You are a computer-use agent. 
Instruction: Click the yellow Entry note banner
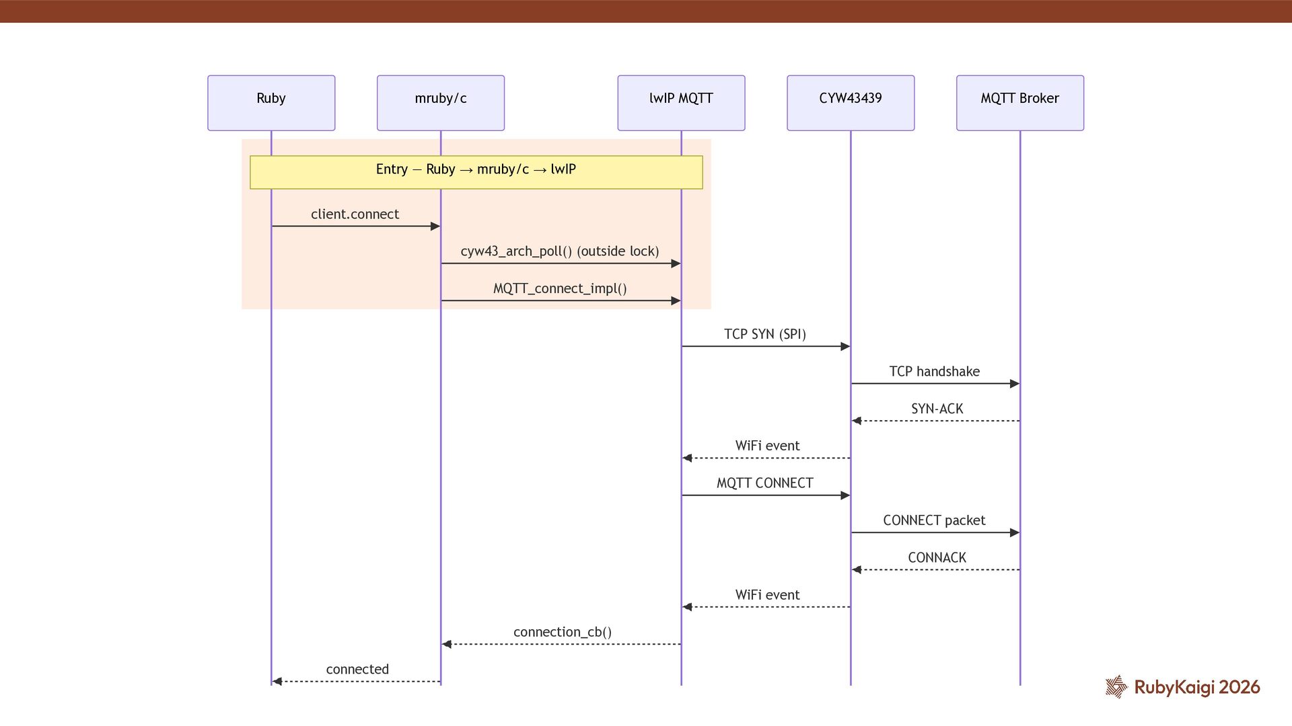tap(476, 172)
